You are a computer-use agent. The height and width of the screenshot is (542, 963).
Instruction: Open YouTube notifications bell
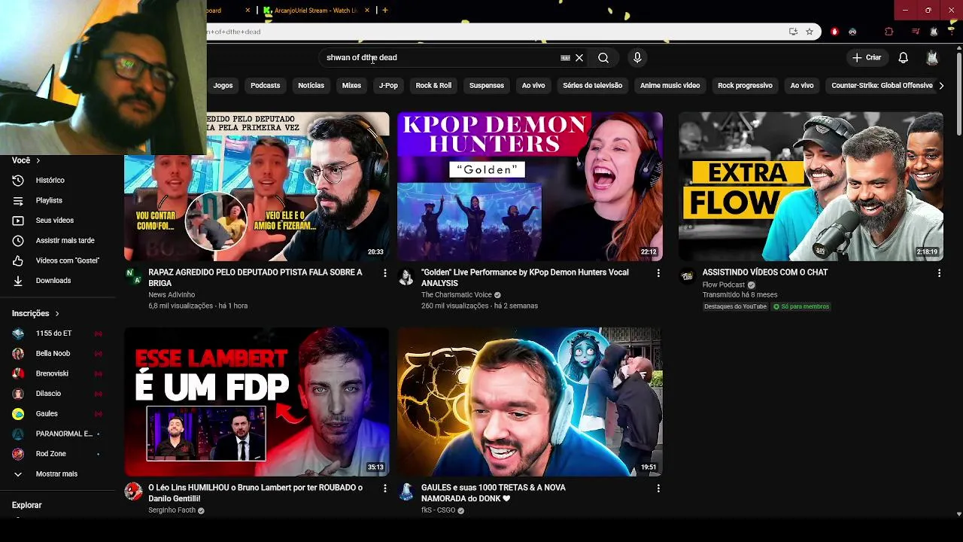pos(904,58)
